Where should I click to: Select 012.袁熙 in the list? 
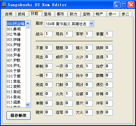[16, 86]
